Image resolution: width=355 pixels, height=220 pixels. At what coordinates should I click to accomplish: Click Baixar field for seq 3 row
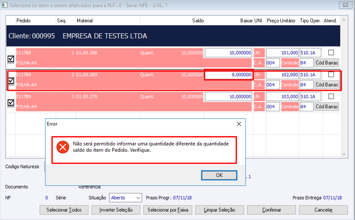[x=229, y=97]
